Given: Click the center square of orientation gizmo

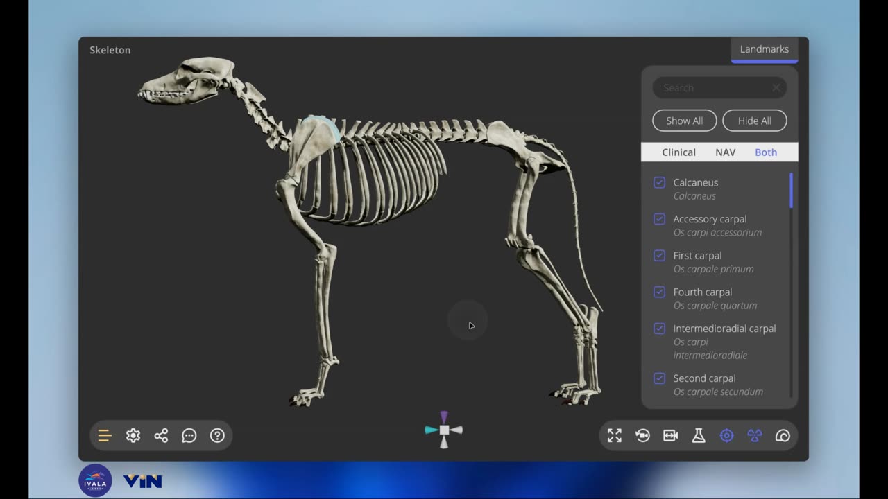Looking at the screenshot, I should click(444, 430).
